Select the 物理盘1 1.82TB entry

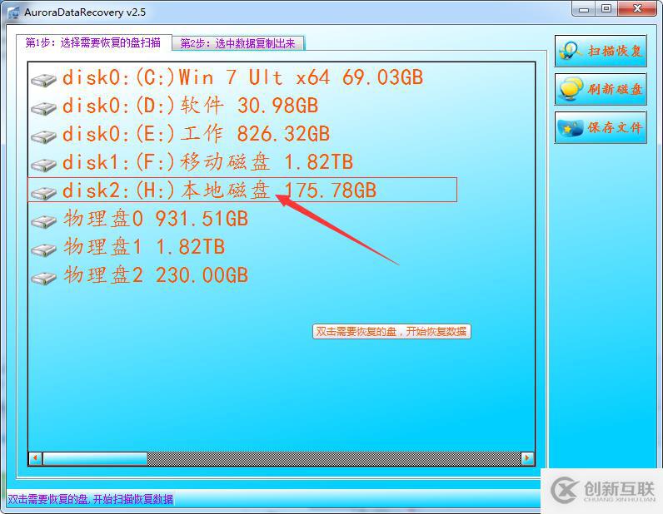tap(144, 247)
